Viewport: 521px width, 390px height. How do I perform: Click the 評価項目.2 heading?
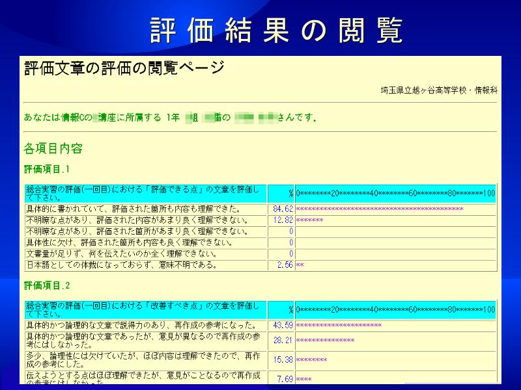click(x=46, y=285)
